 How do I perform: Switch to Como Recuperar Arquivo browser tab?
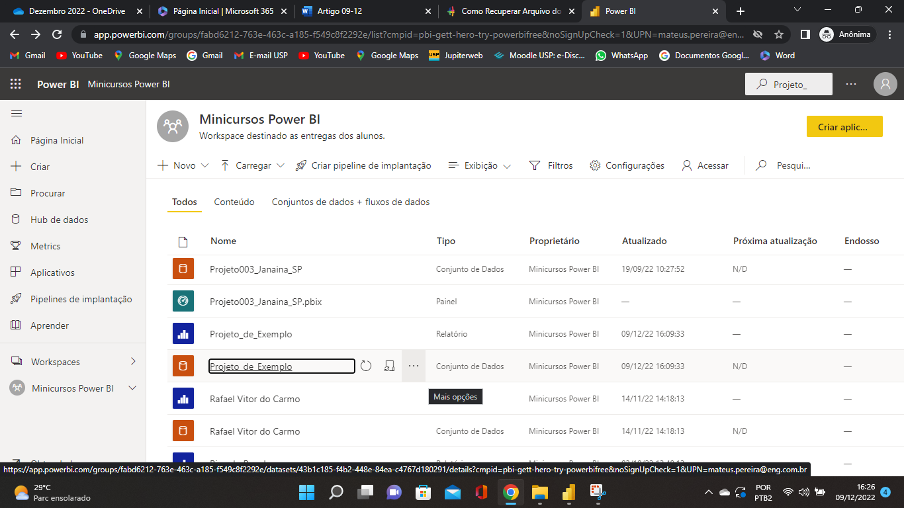coord(510,11)
